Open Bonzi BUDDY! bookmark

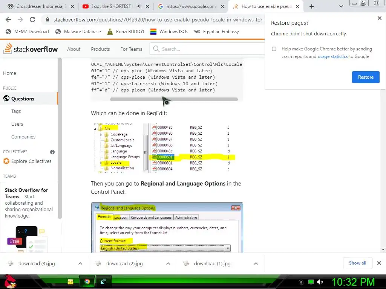tap(126, 32)
